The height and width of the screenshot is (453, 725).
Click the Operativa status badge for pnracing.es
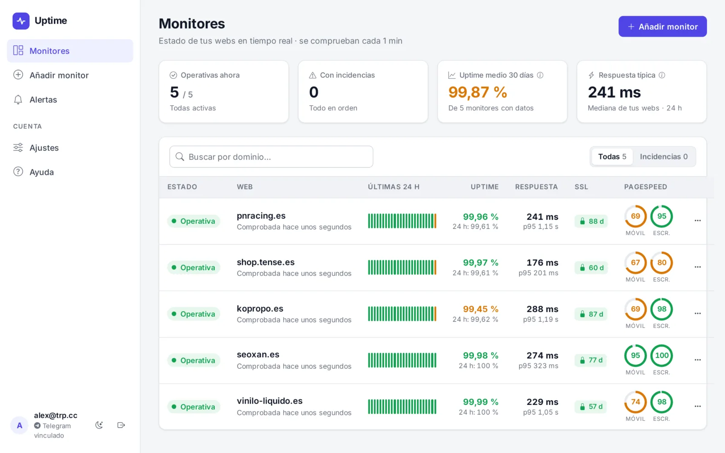[x=193, y=221]
